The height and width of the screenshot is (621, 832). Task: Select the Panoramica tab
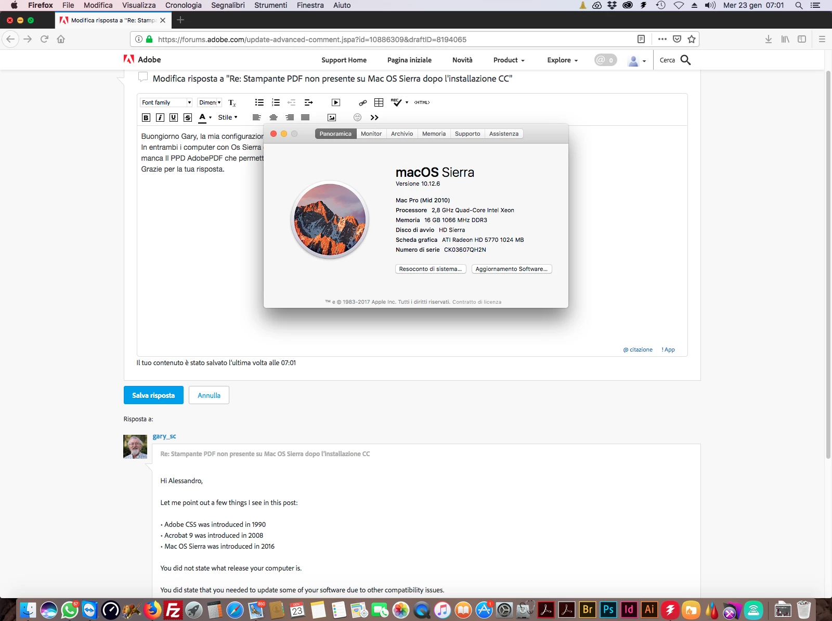point(335,134)
